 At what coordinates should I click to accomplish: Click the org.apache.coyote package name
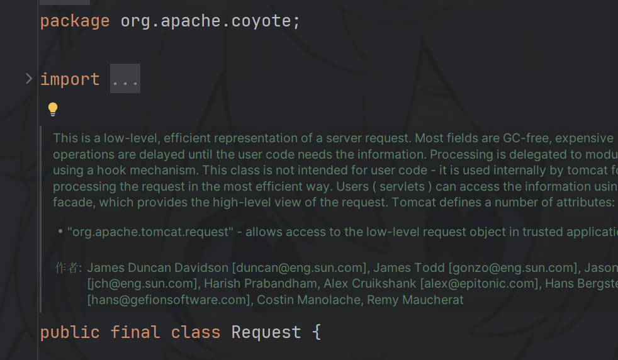[206, 21]
